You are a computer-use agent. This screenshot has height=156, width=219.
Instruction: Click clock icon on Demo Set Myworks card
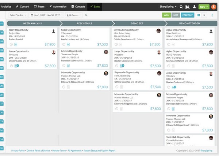click(117, 109)
